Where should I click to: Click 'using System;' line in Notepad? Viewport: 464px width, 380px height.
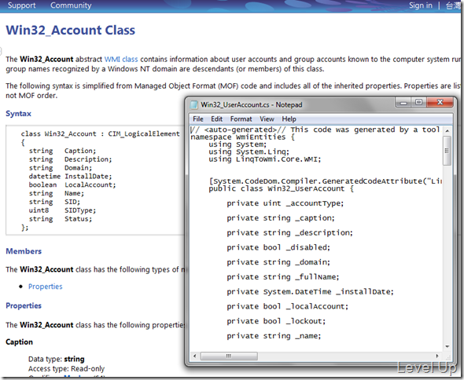[x=238, y=144]
